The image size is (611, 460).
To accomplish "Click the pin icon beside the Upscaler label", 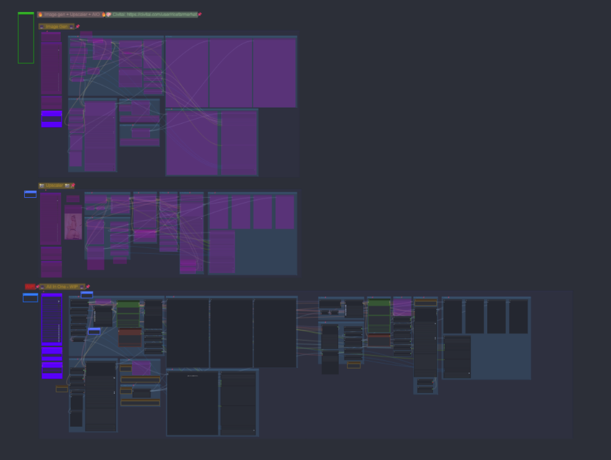I will point(73,186).
